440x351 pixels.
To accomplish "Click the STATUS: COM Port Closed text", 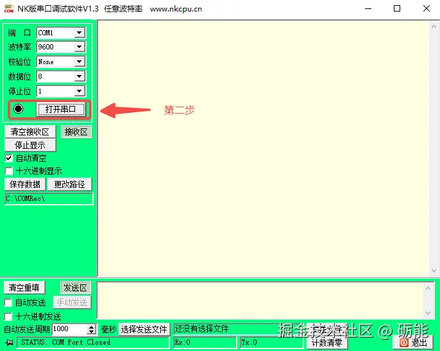I will click(x=66, y=342).
